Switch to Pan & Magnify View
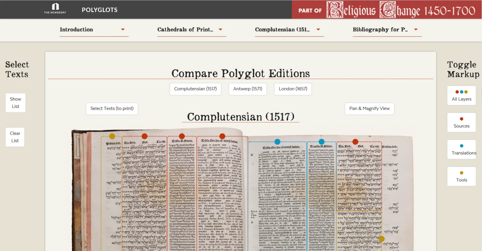The height and width of the screenshot is (251, 482). 369,109
